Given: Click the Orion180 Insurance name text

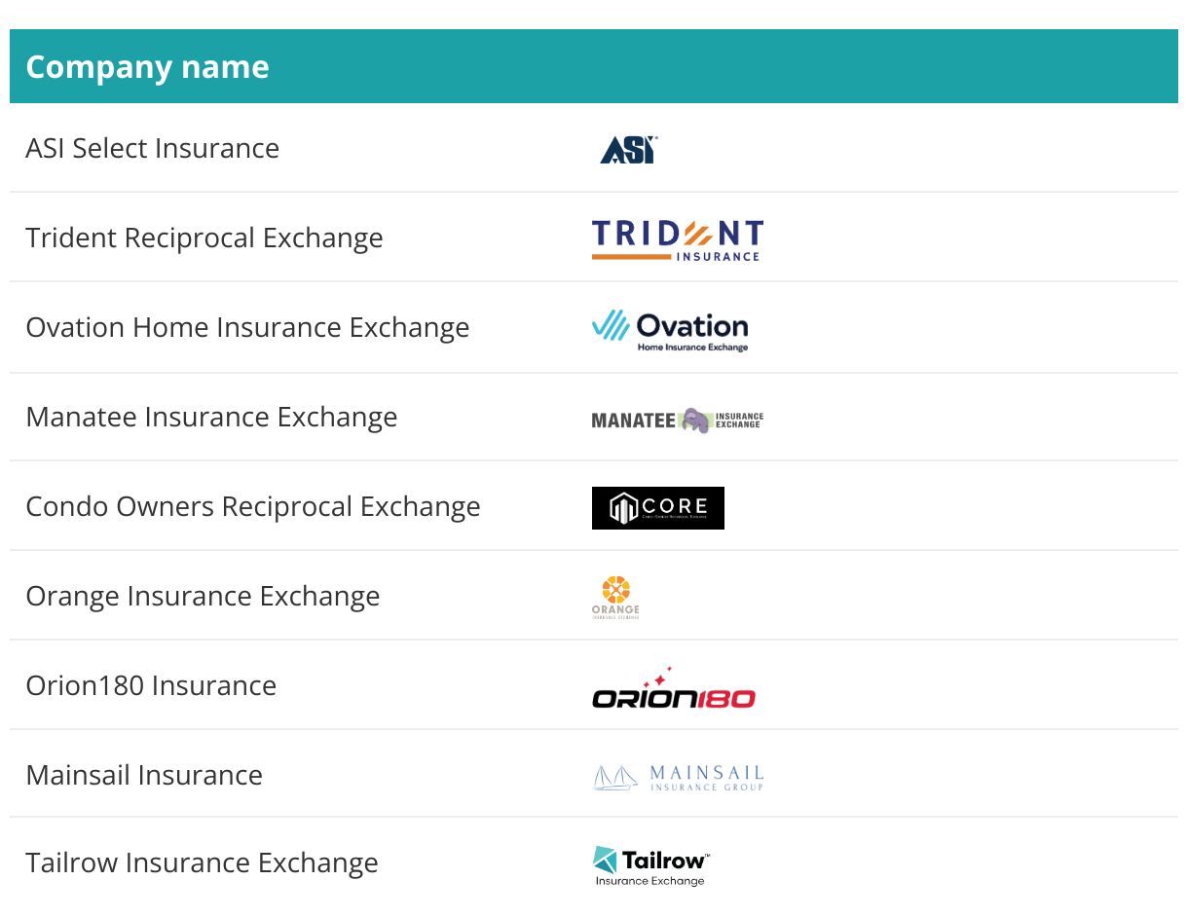Looking at the screenshot, I should (x=151, y=685).
